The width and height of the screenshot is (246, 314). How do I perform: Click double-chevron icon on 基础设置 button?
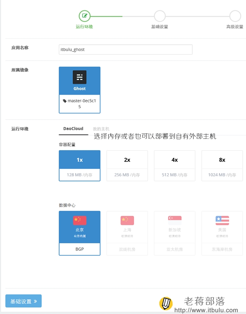tap(35, 301)
